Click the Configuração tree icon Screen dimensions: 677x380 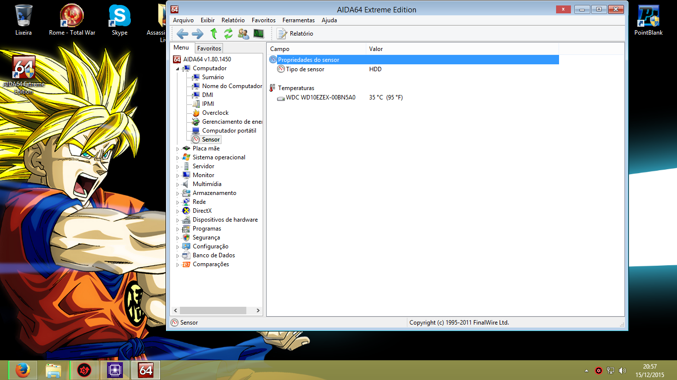pos(186,246)
